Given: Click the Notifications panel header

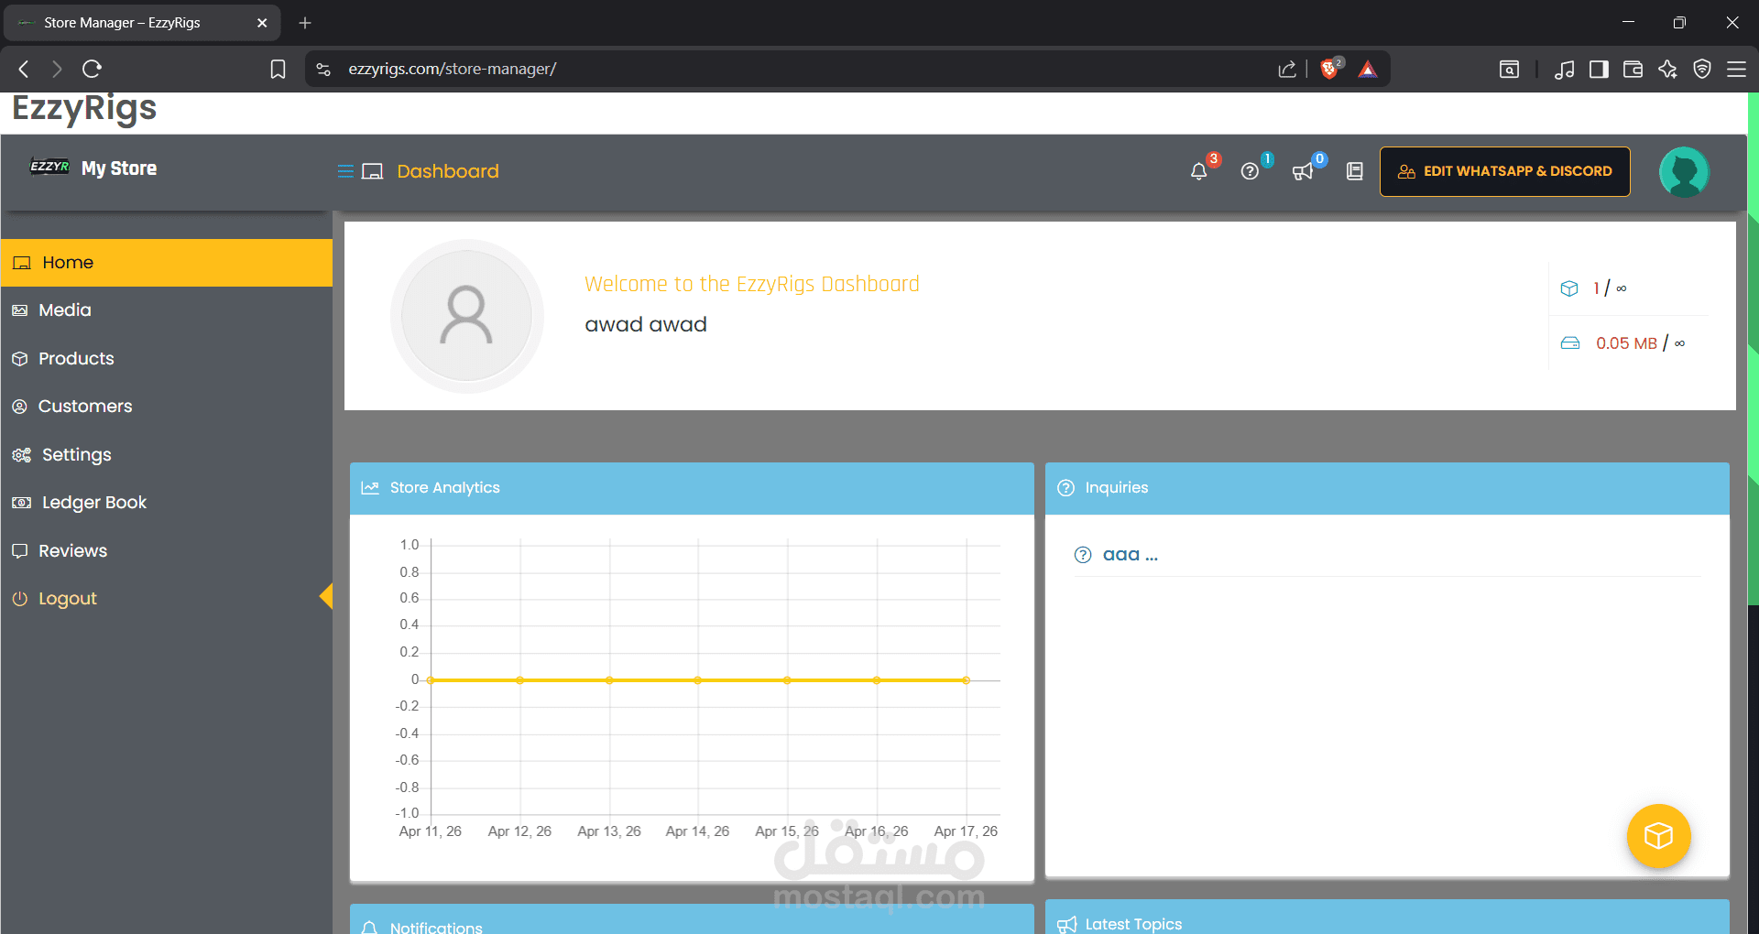Looking at the screenshot, I should (692, 919).
